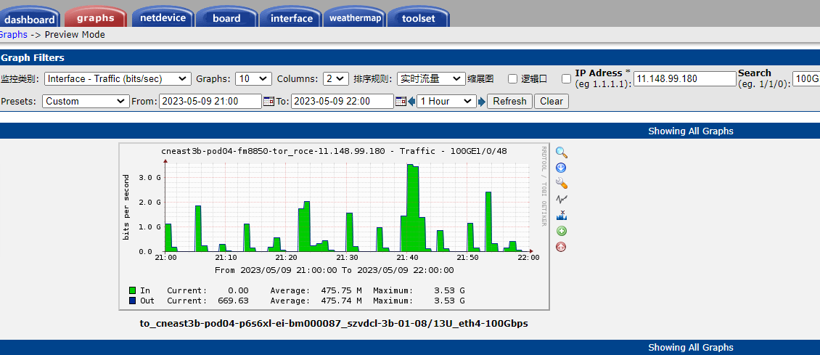820x355 pixels.
Task: Follow the Graphs breadcrumb link
Action: point(14,35)
